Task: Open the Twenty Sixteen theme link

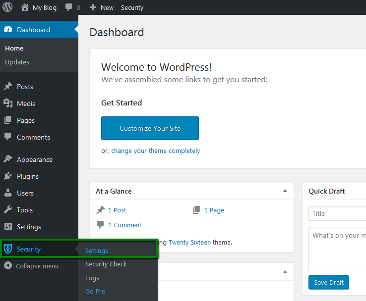Action: click(189, 243)
